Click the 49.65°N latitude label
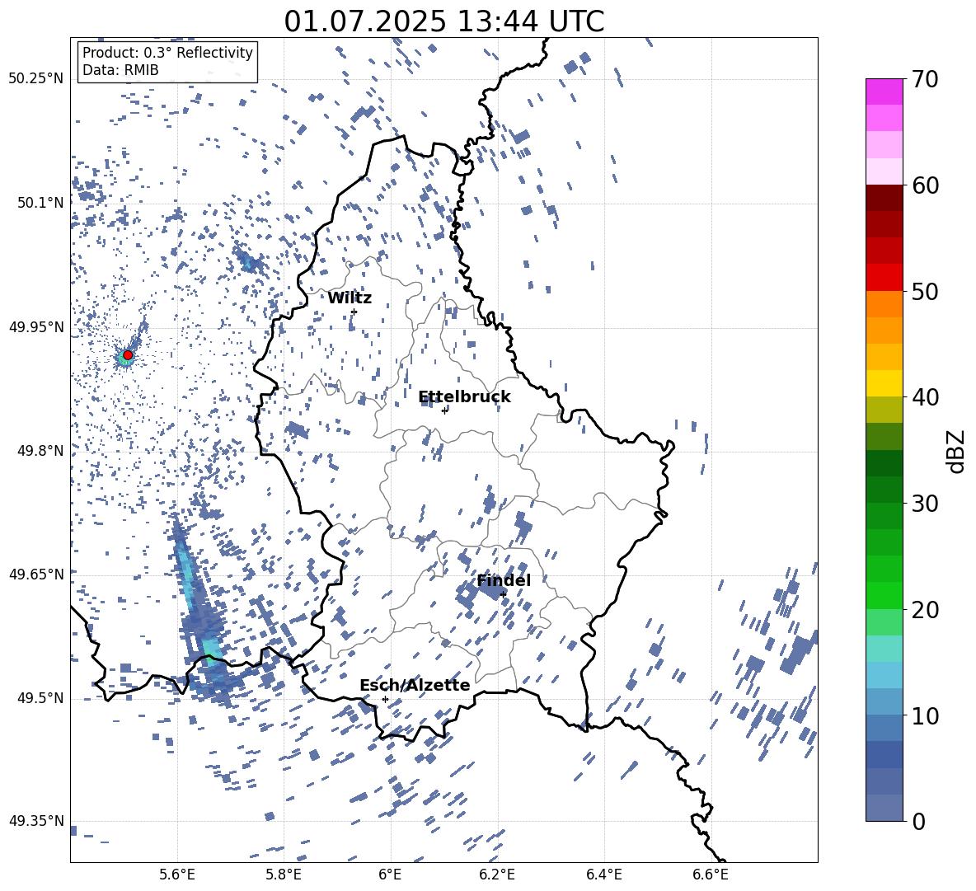 (x=36, y=574)
